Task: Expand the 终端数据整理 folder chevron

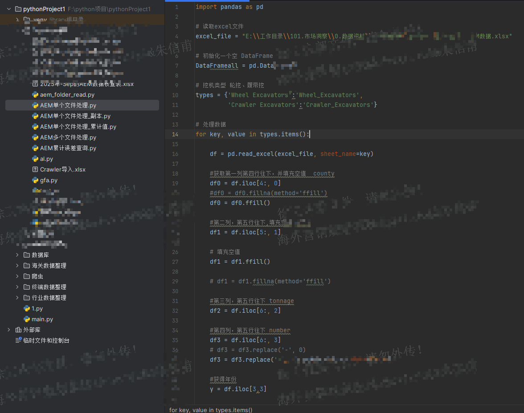Action: pos(17,287)
